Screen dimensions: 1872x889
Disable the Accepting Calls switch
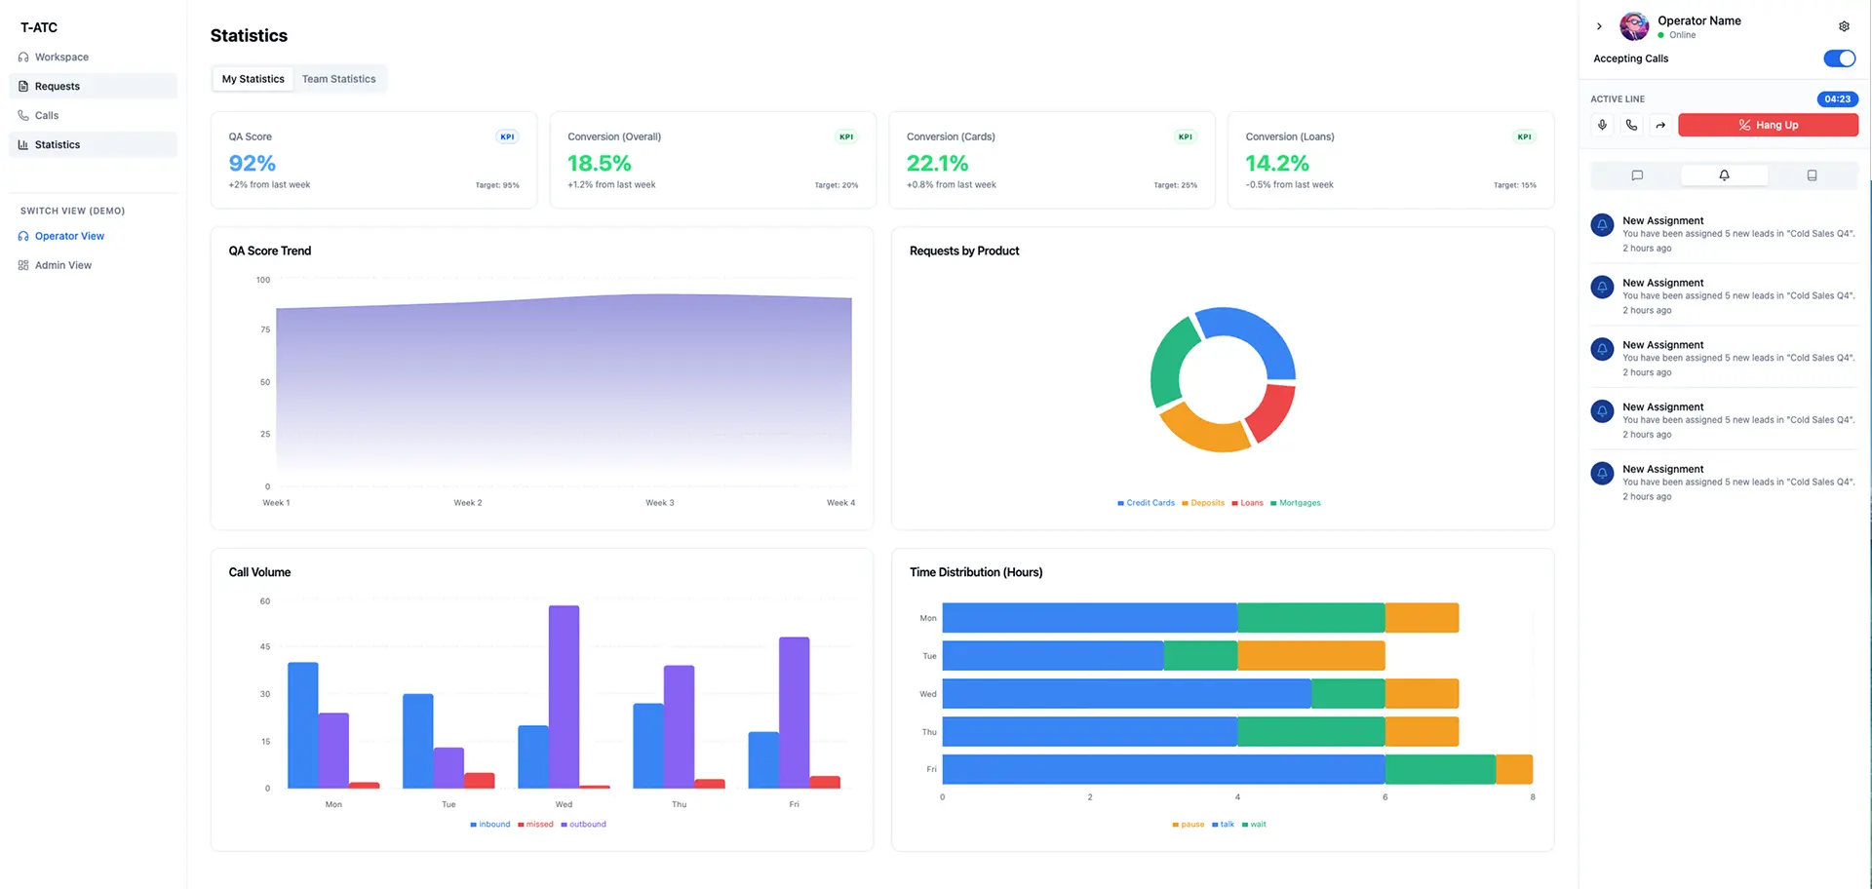click(x=1839, y=58)
